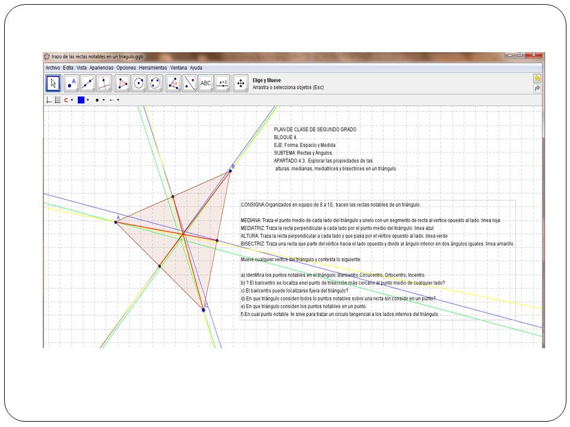Open the Edita menu
Viewport: 570px width, 427px height.
[68, 68]
